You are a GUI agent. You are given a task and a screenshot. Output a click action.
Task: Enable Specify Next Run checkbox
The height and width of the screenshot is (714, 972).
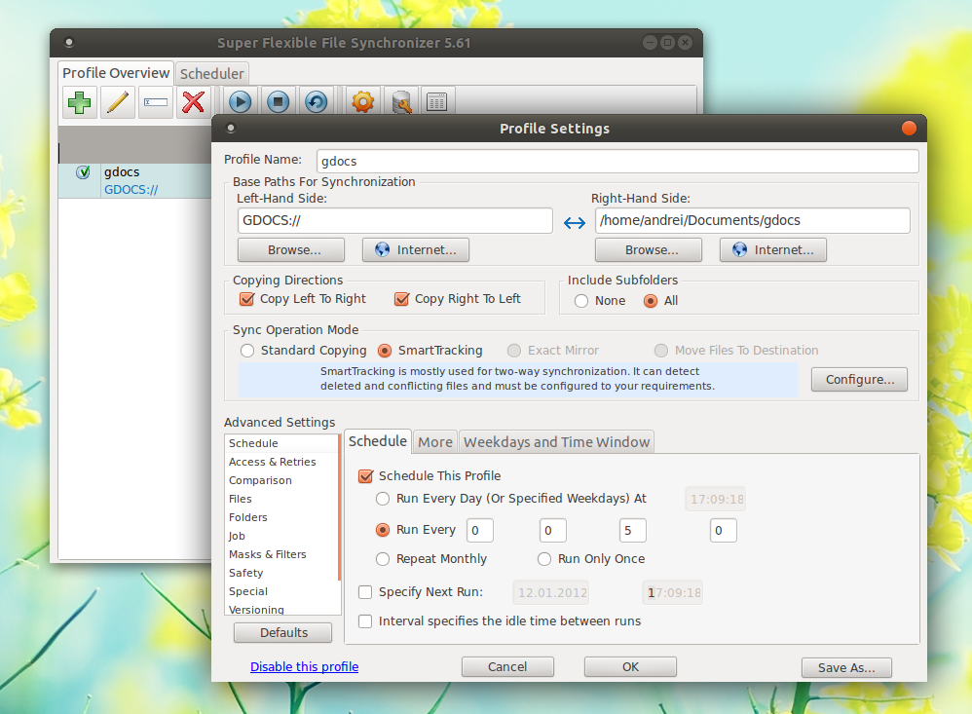[x=365, y=592]
